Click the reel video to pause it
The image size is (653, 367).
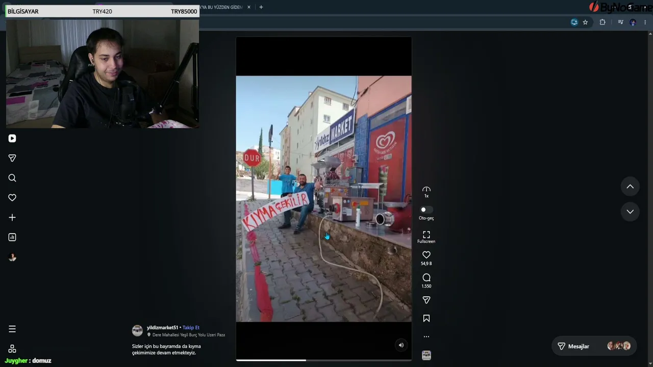click(x=323, y=199)
